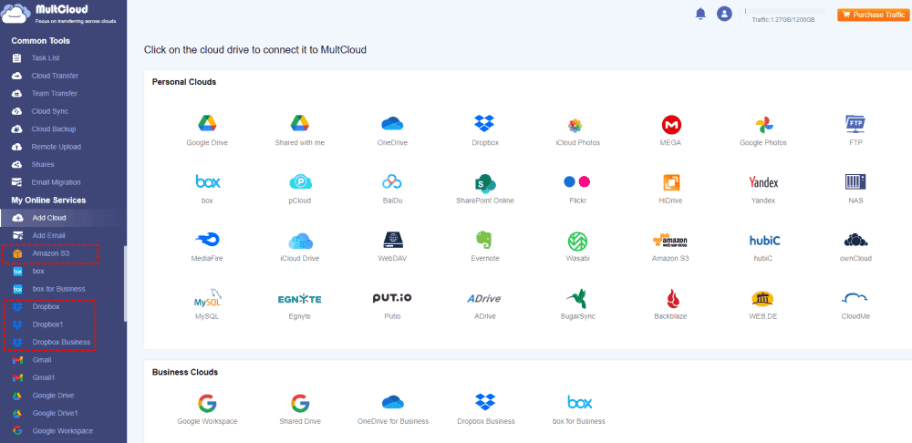Add BaiDu cloud

tap(392, 189)
